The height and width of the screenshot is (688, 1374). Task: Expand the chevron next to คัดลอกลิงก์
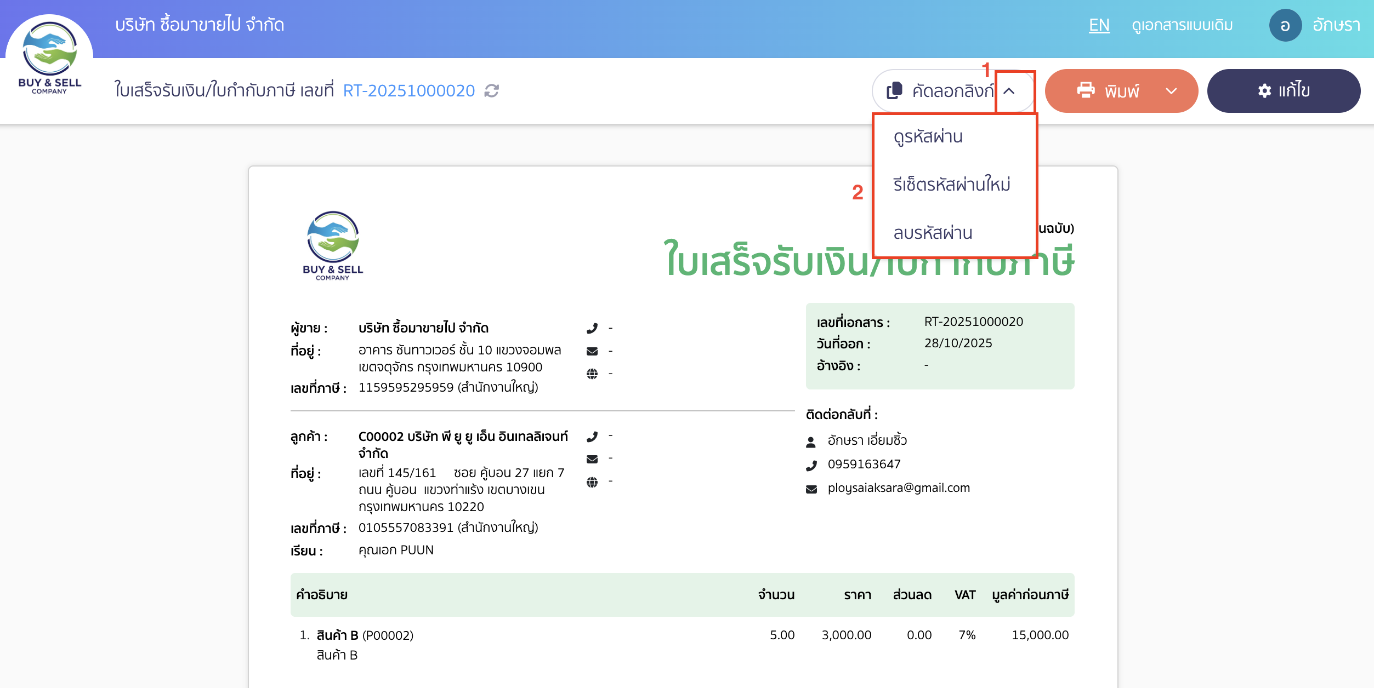1009,90
